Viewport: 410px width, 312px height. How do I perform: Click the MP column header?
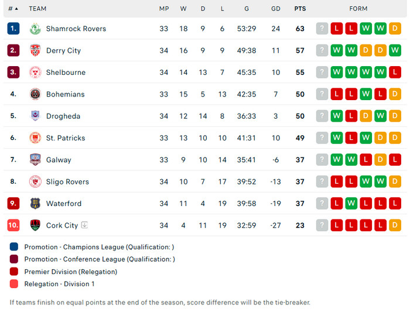(x=164, y=9)
